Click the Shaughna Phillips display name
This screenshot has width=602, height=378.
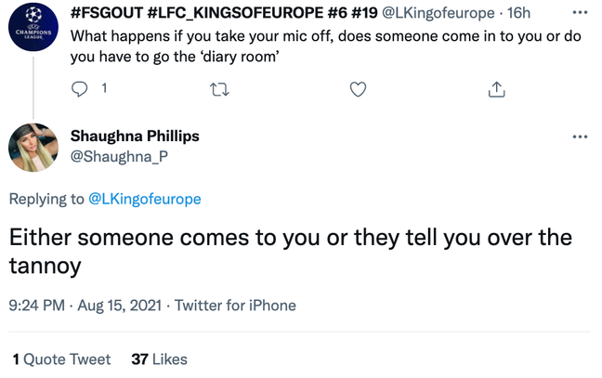(x=135, y=136)
